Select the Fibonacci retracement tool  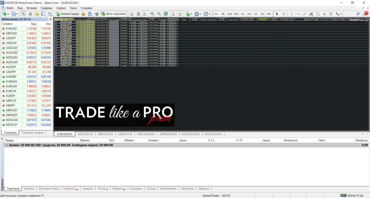click(318, 14)
